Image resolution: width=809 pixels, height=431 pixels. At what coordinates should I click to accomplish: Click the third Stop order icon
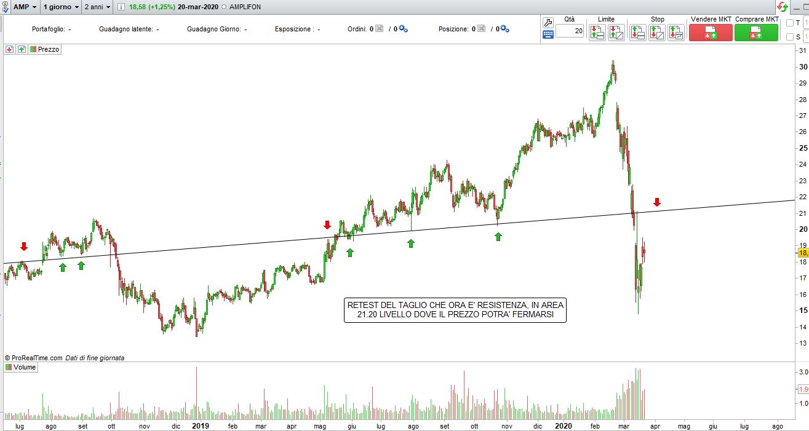point(676,33)
